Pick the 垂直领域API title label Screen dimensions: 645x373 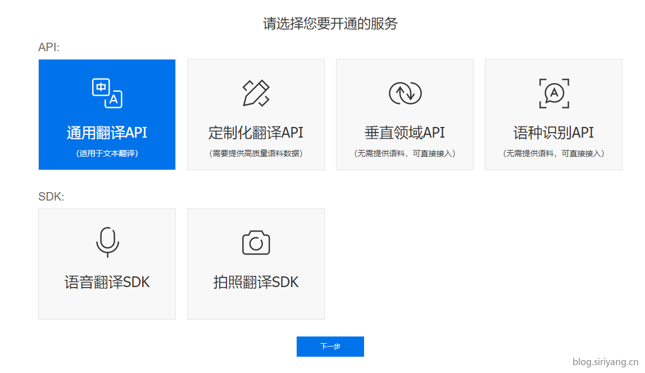coord(405,133)
